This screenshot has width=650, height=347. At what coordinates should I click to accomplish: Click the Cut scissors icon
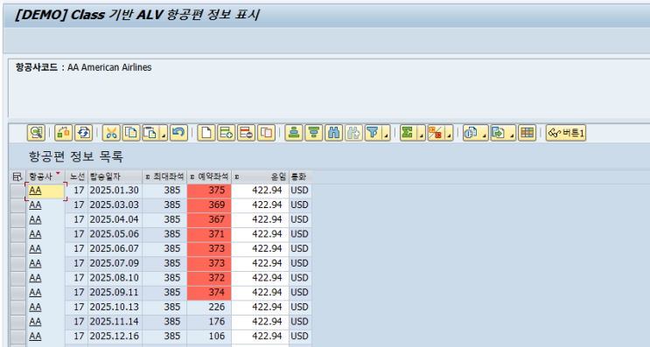coord(111,133)
